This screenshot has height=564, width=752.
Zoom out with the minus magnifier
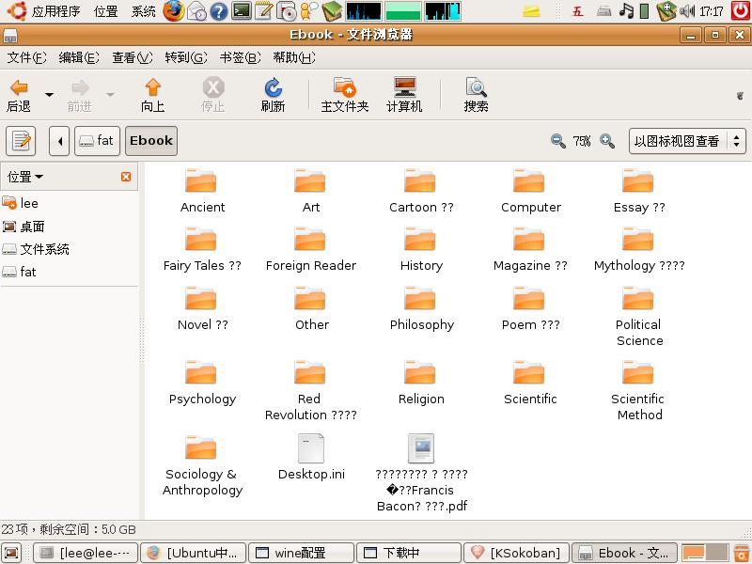(x=557, y=141)
